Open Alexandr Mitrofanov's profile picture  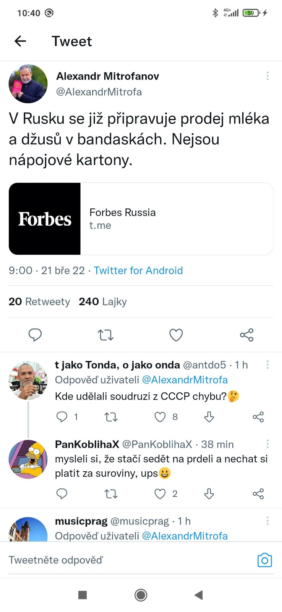[x=28, y=84]
